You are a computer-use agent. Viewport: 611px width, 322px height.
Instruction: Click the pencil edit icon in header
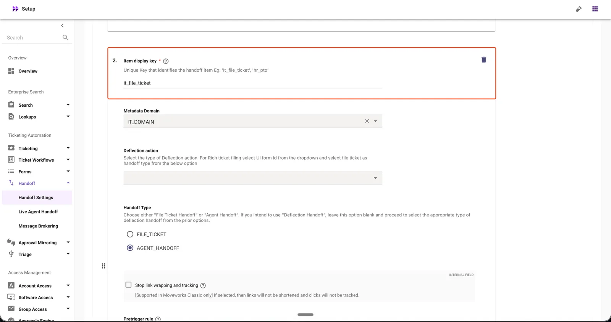(x=579, y=9)
